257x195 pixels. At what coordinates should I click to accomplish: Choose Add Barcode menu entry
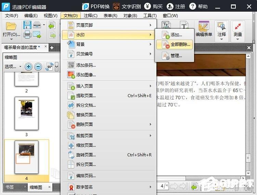pos(108,65)
